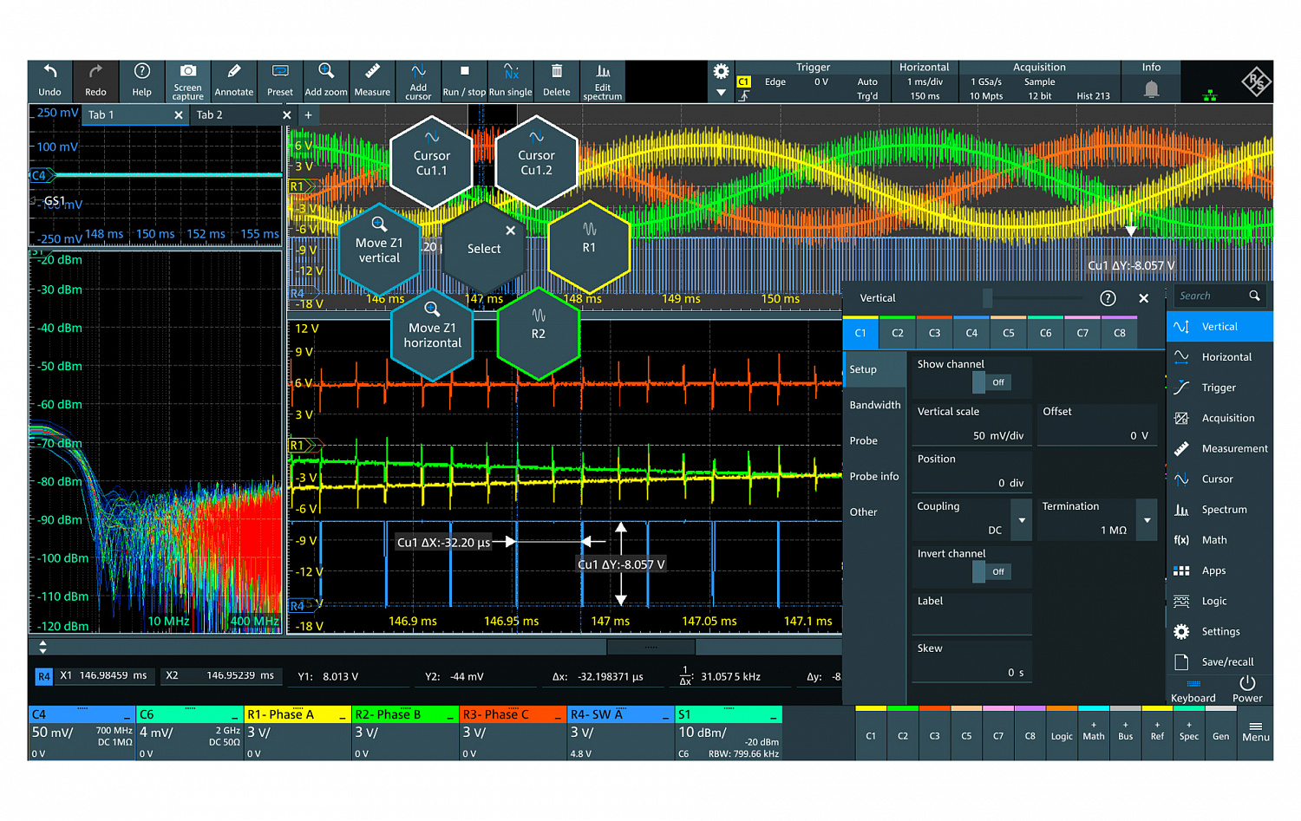This screenshot has width=1301, height=821.
Task: Open the Termination dropdown arrow
Action: click(x=1147, y=520)
